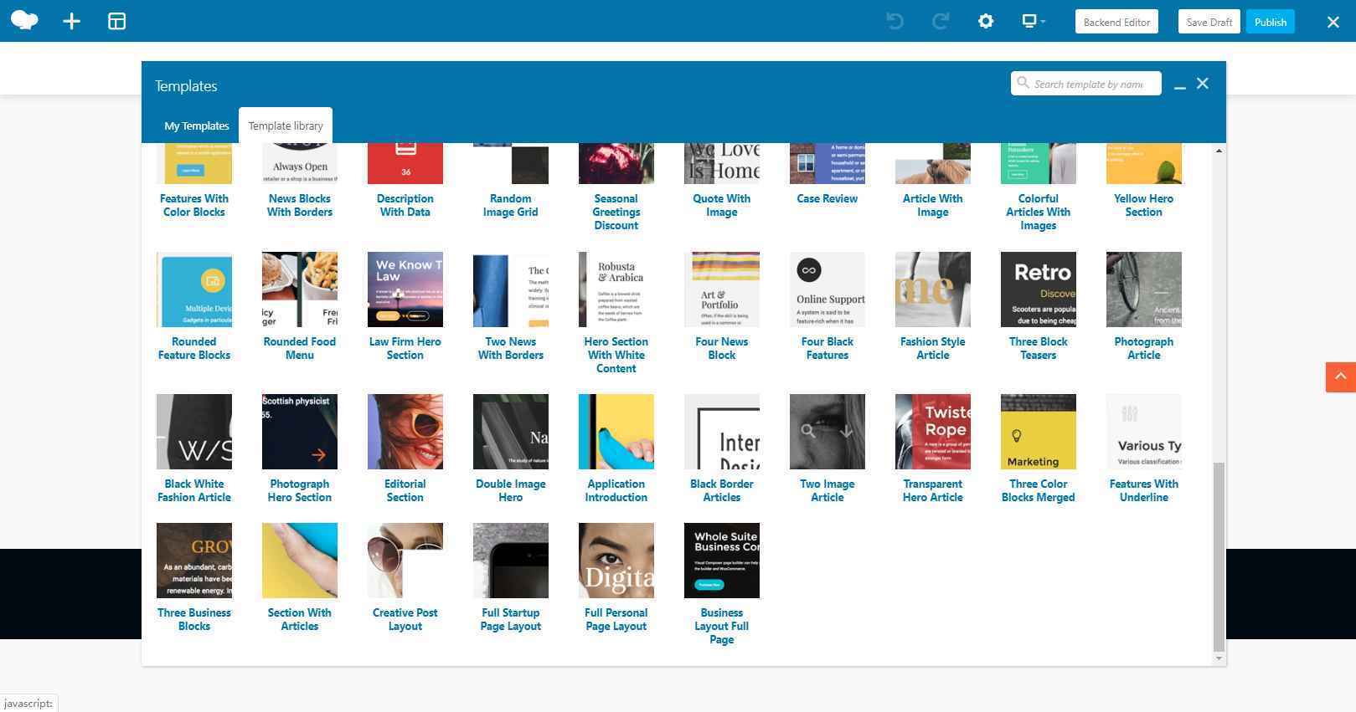This screenshot has height=712, width=1356.
Task: Click Three Color Blocks Merged thumbnail
Action: click(x=1039, y=432)
